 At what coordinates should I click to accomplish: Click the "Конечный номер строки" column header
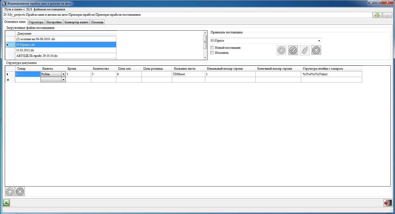point(278,69)
